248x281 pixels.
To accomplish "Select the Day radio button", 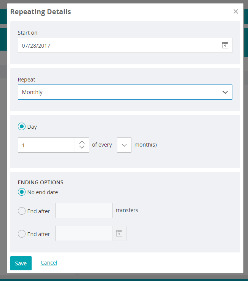I will (x=22, y=127).
